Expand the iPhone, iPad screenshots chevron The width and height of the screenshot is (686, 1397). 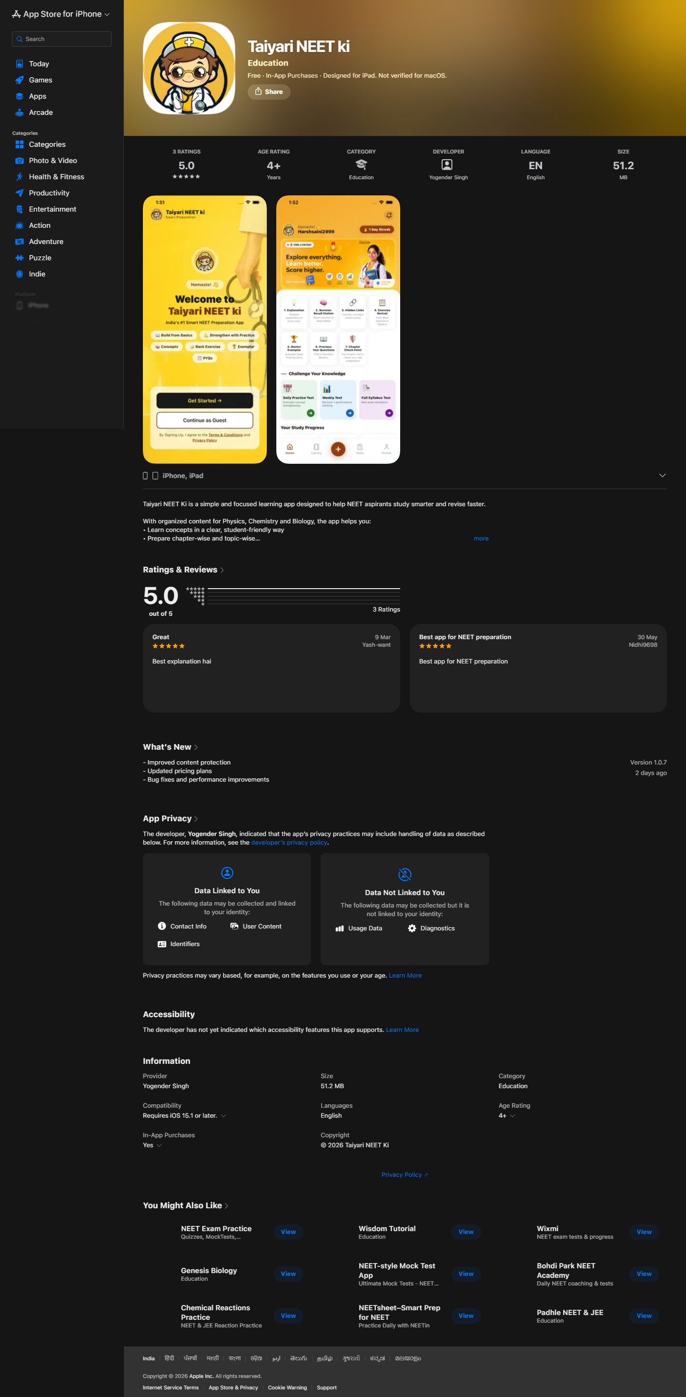pyautogui.click(x=662, y=476)
